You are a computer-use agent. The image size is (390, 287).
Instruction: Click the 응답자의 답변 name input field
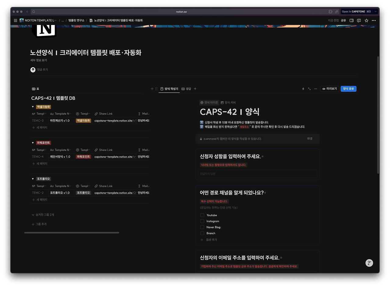pos(257,173)
